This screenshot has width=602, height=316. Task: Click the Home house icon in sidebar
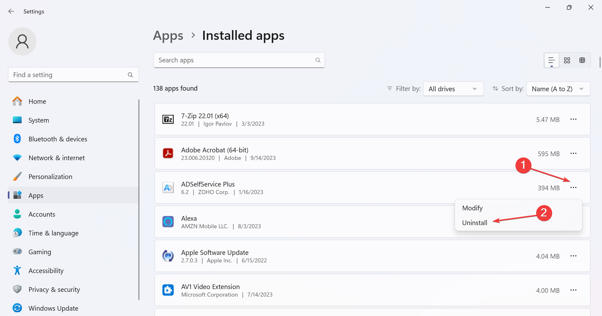click(x=17, y=101)
